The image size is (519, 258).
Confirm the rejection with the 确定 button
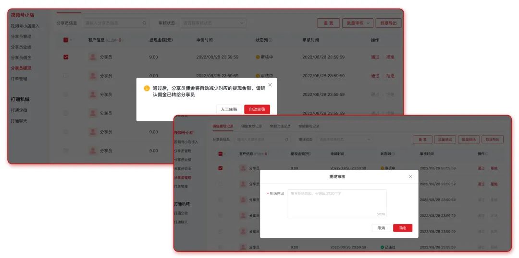point(402,228)
